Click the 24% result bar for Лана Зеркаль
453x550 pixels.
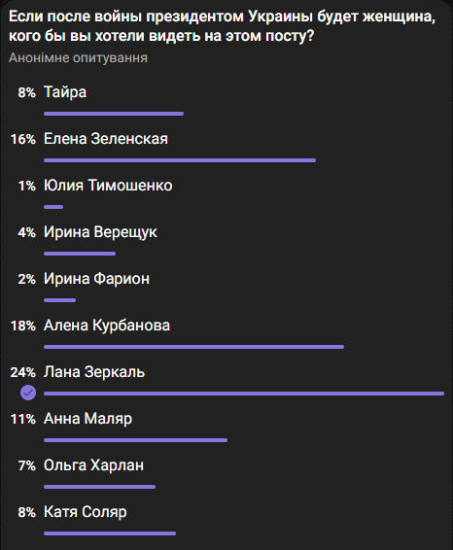[x=244, y=394]
